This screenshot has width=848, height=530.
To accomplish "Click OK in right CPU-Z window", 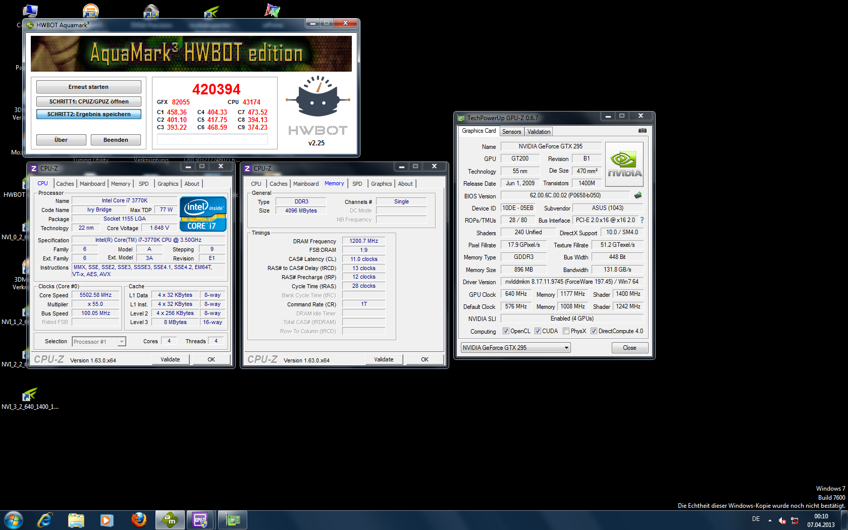I will [425, 359].
